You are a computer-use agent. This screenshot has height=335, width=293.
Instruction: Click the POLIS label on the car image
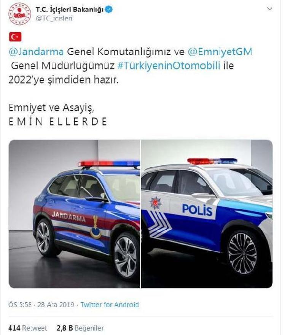(197, 210)
